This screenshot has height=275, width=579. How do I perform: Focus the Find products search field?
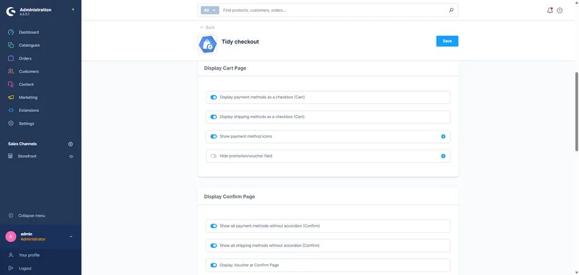pyautogui.click(x=334, y=10)
